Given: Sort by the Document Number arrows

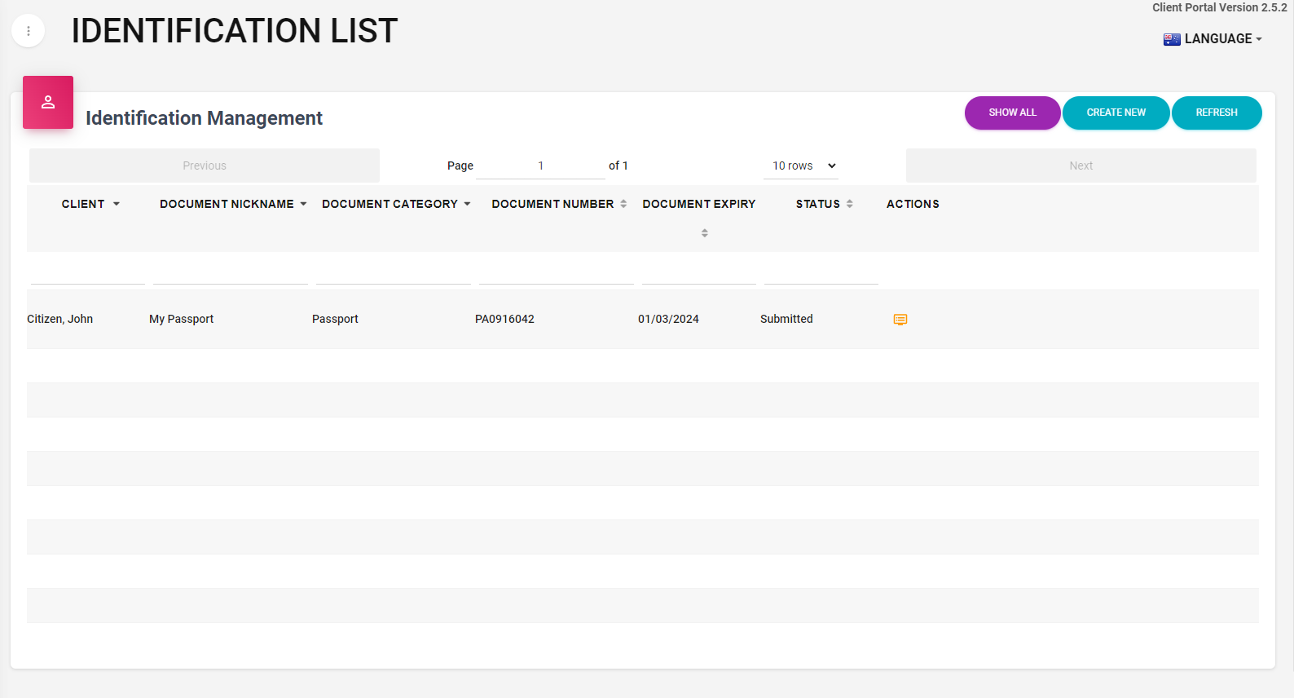Looking at the screenshot, I should pos(623,204).
